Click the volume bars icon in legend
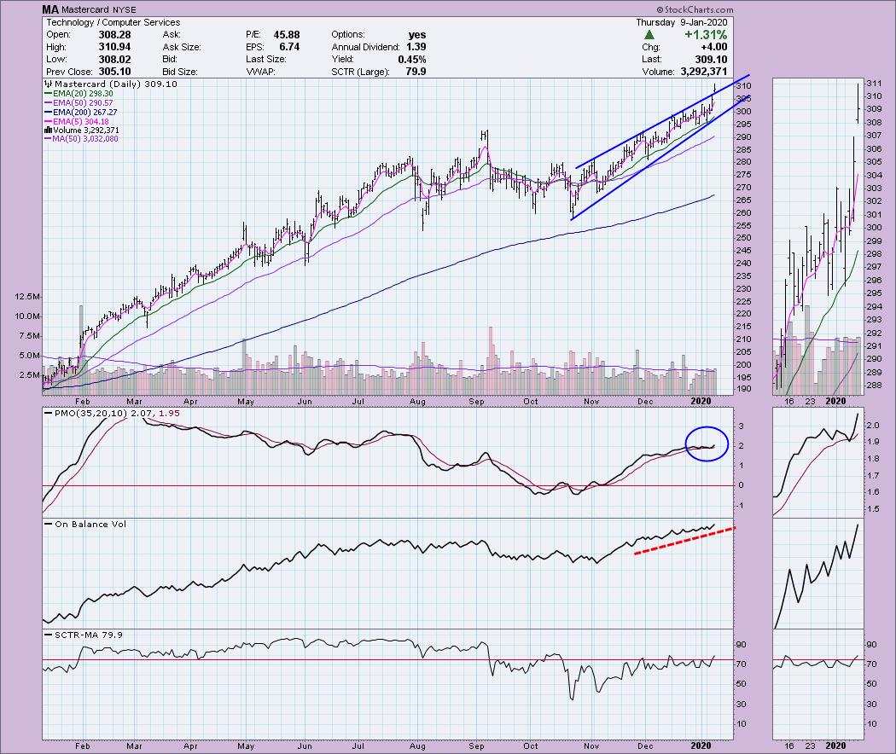 click(x=48, y=130)
